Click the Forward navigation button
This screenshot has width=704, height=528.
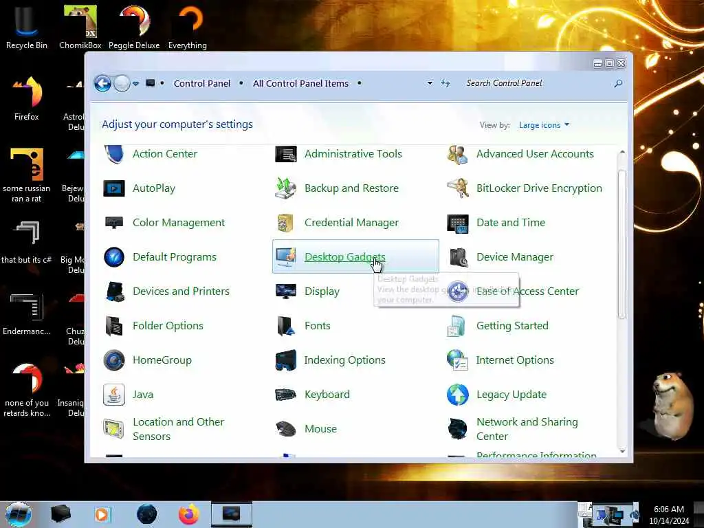[x=122, y=83]
